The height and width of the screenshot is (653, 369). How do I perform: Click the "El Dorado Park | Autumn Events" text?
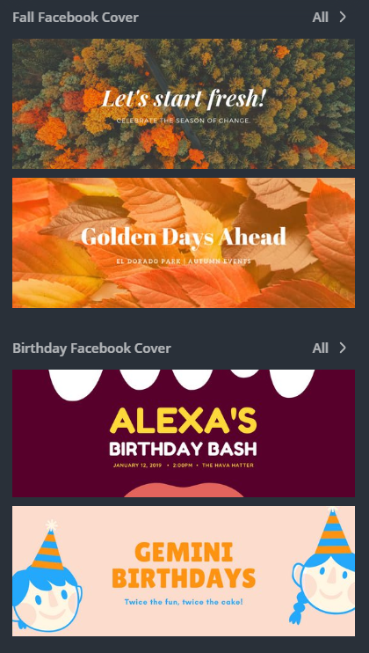click(184, 261)
